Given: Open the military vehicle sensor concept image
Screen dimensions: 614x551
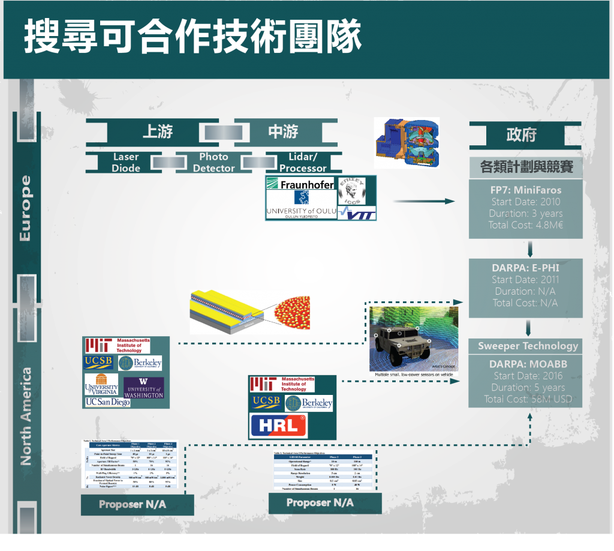Looking at the screenshot, I should [414, 339].
